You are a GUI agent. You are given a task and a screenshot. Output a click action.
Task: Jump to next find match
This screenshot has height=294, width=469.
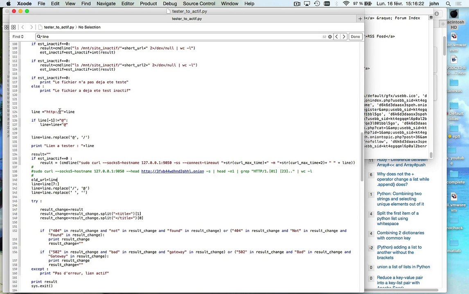(344, 37)
